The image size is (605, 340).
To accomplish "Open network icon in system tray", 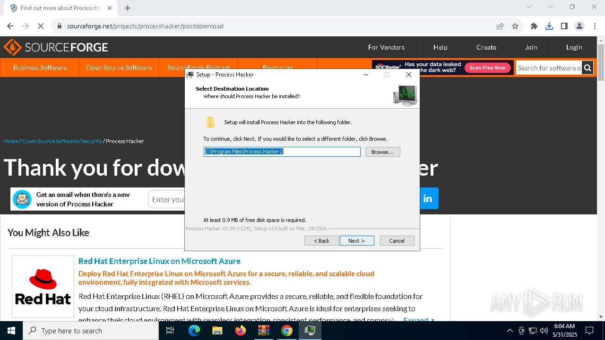I will pos(533,331).
